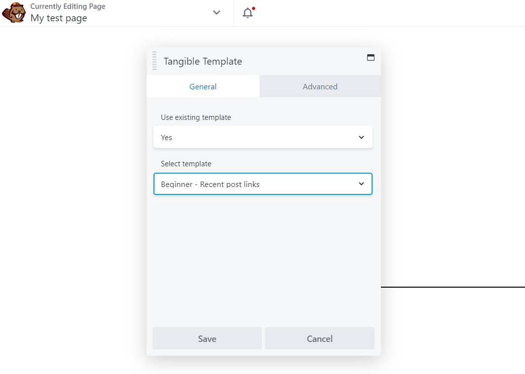Open the notifications bell
The width and height of the screenshot is (525, 374).
pos(248,13)
